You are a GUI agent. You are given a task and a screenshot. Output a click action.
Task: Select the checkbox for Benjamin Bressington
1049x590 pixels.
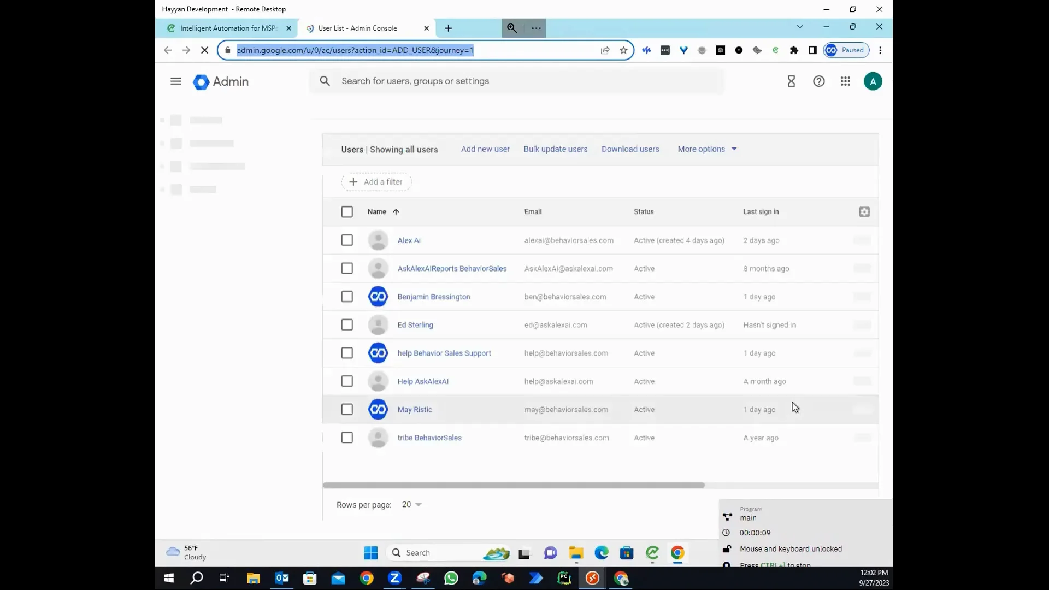tap(347, 296)
